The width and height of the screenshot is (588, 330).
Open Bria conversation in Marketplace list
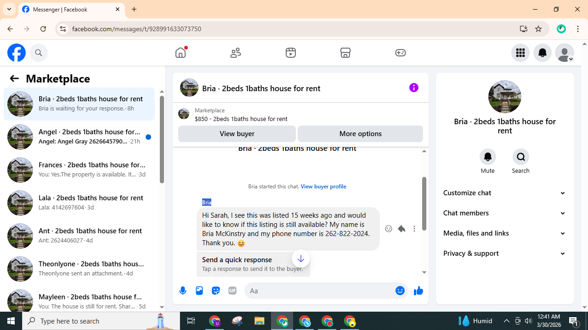[79, 104]
